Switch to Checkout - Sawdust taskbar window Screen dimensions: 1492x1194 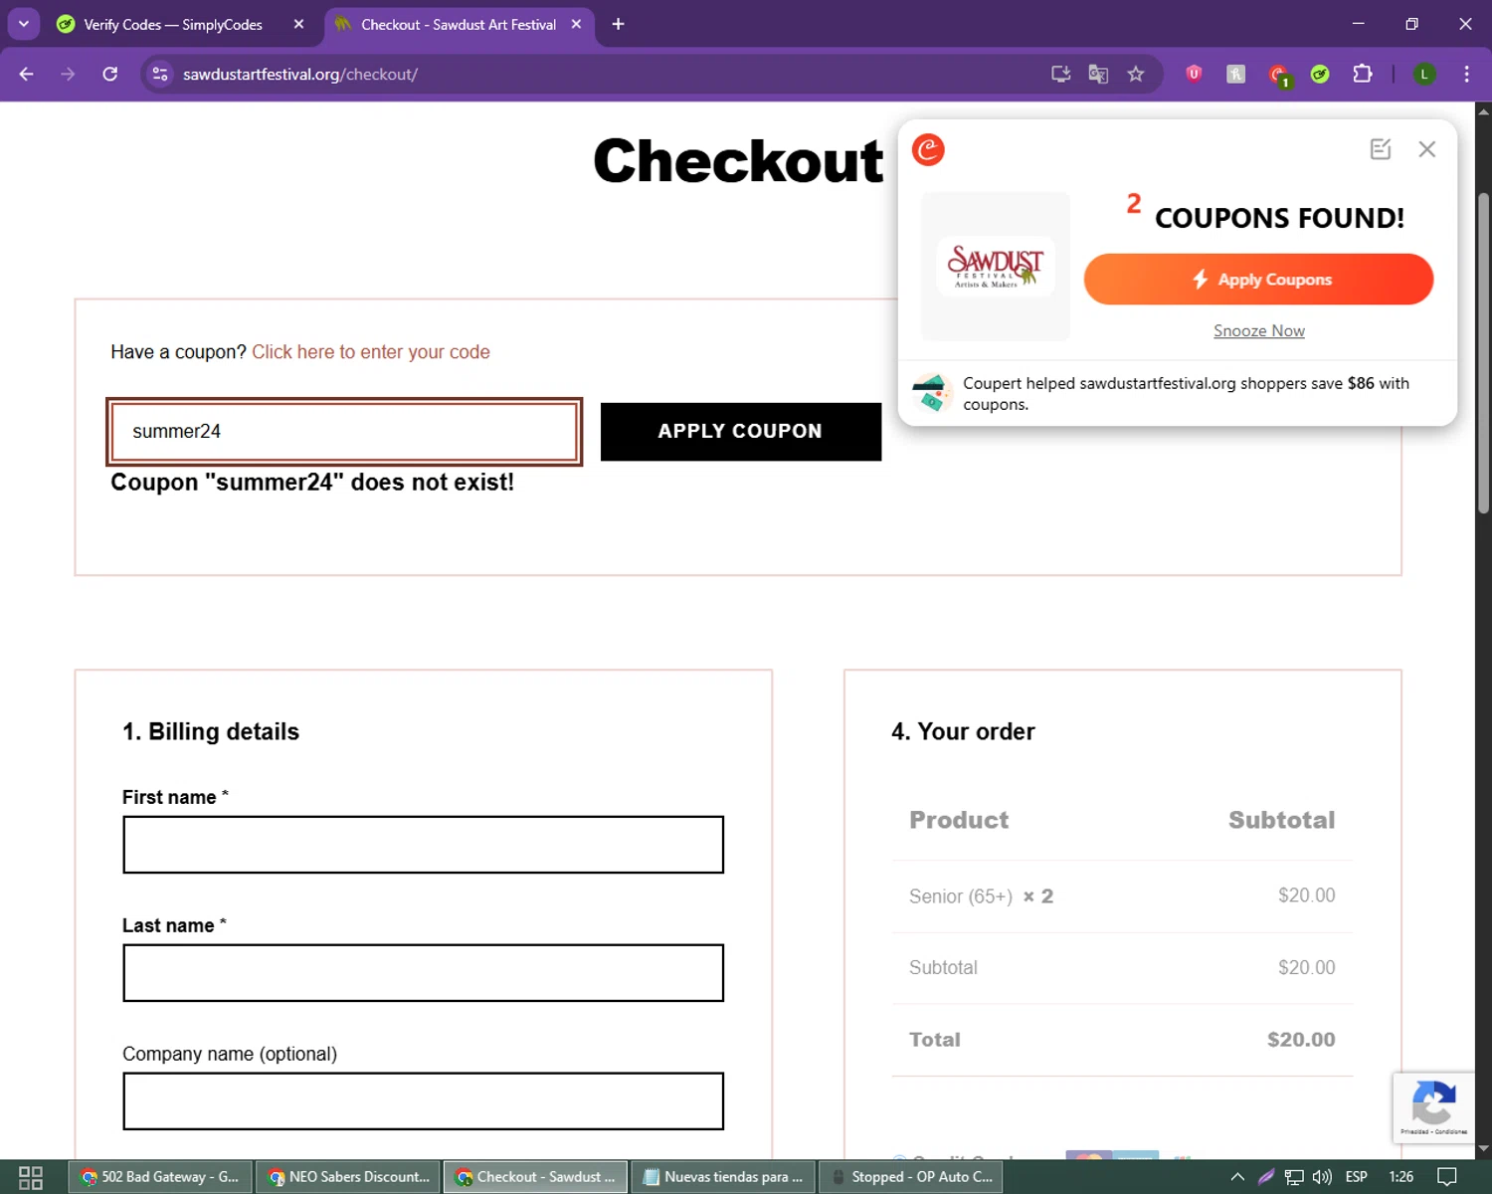(535, 1177)
